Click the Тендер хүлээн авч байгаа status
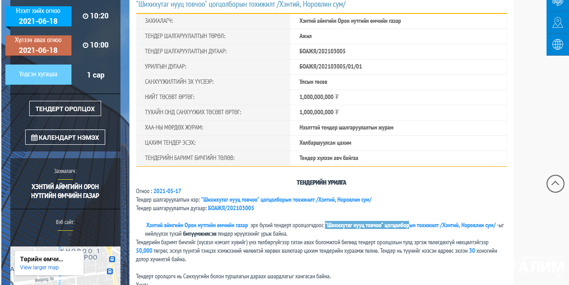 pos(329,158)
